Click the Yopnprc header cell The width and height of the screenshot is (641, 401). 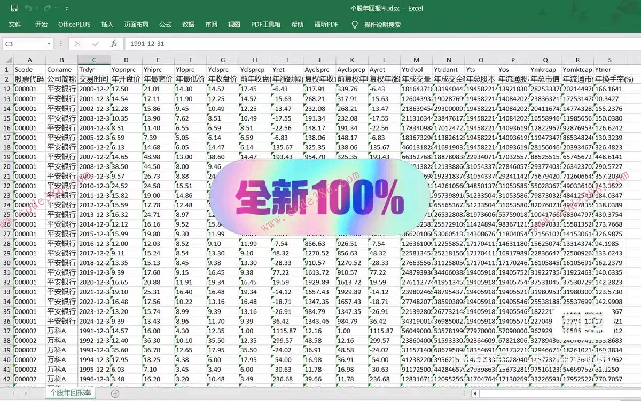point(126,69)
